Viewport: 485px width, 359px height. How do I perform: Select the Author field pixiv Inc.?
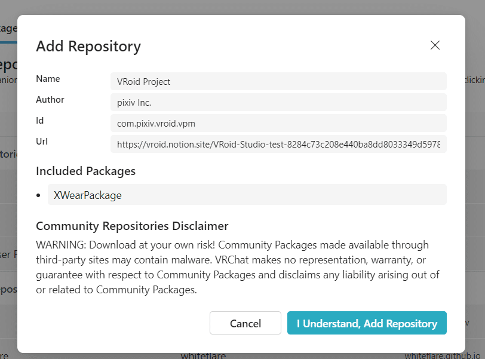click(x=278, y=102)
